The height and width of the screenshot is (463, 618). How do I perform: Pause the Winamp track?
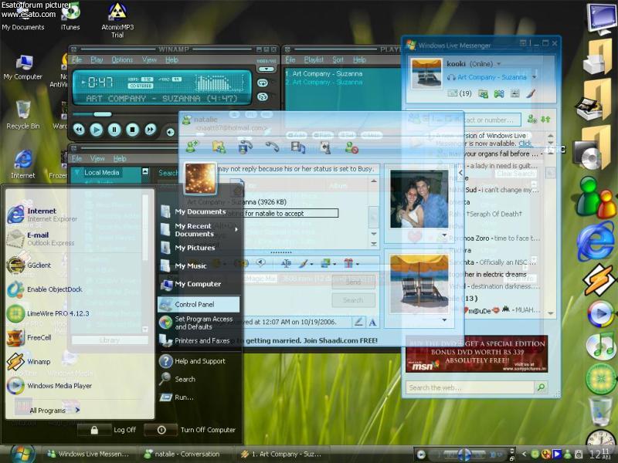coord(114,130)
